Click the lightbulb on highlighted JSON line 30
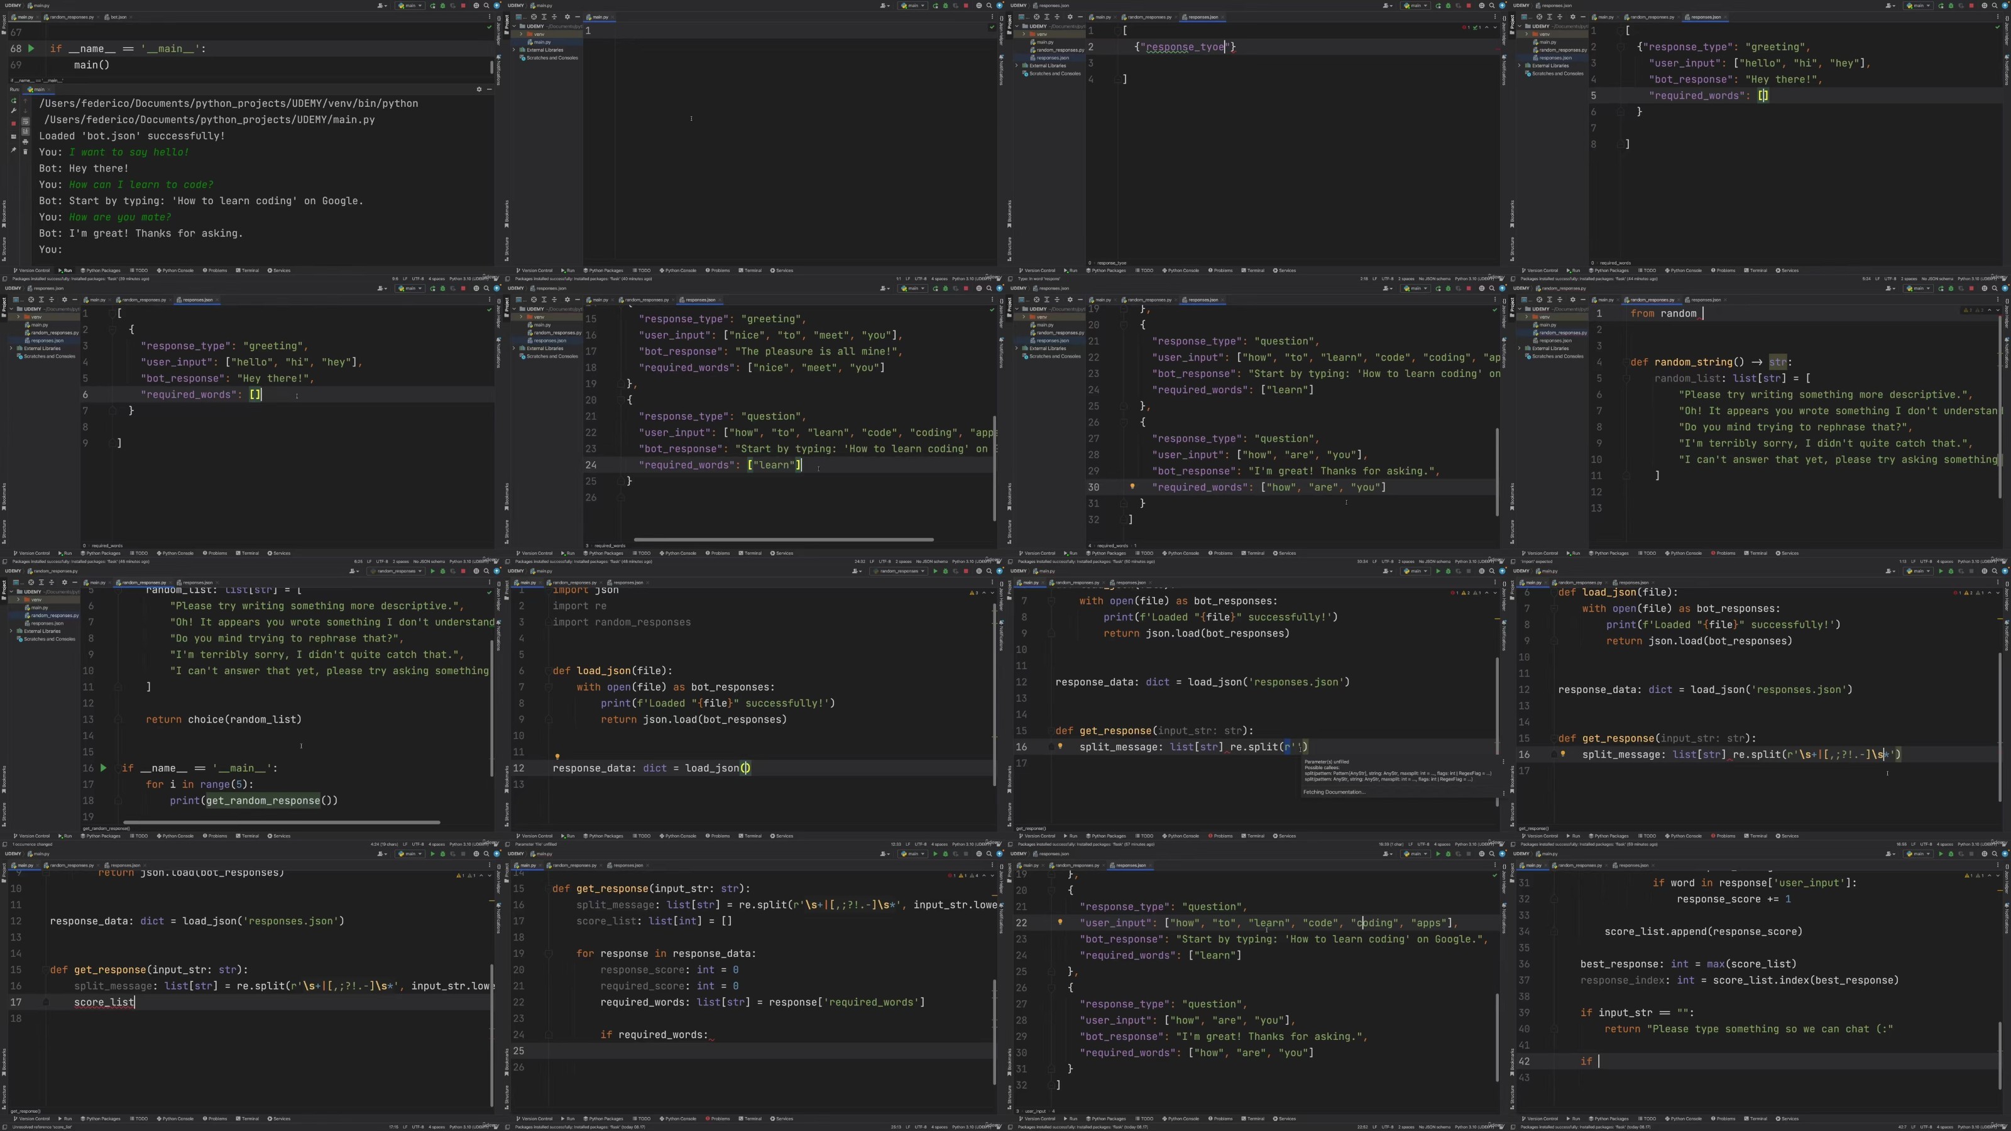The image size is (2011, 1131). [x=1132, y=486]
